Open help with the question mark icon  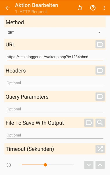pos(93,8)
